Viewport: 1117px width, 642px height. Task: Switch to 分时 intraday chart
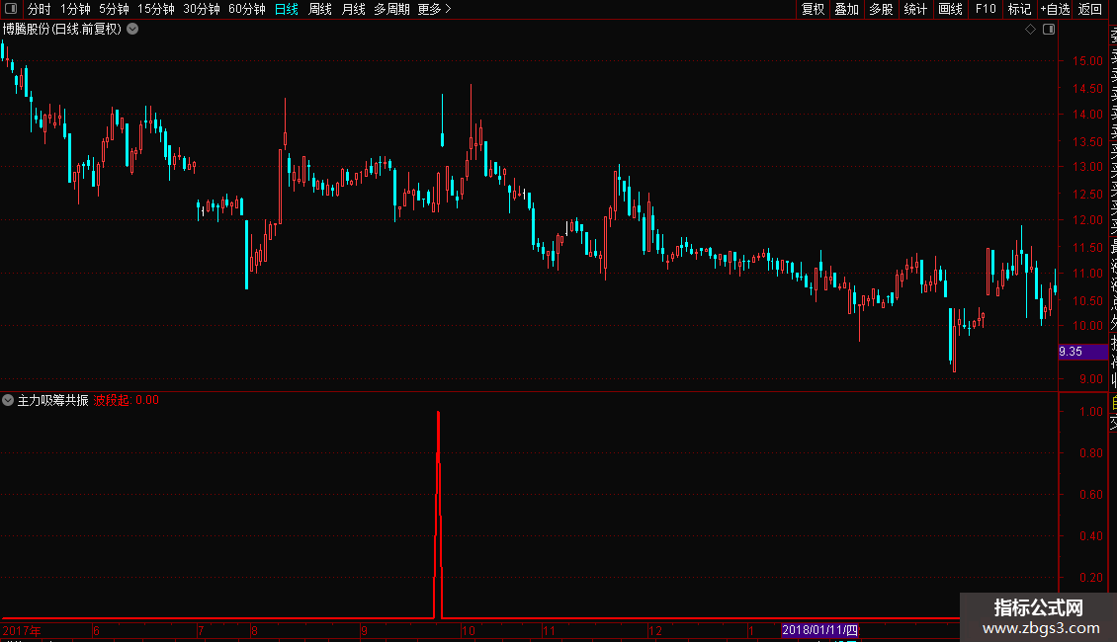click(40, 9)
